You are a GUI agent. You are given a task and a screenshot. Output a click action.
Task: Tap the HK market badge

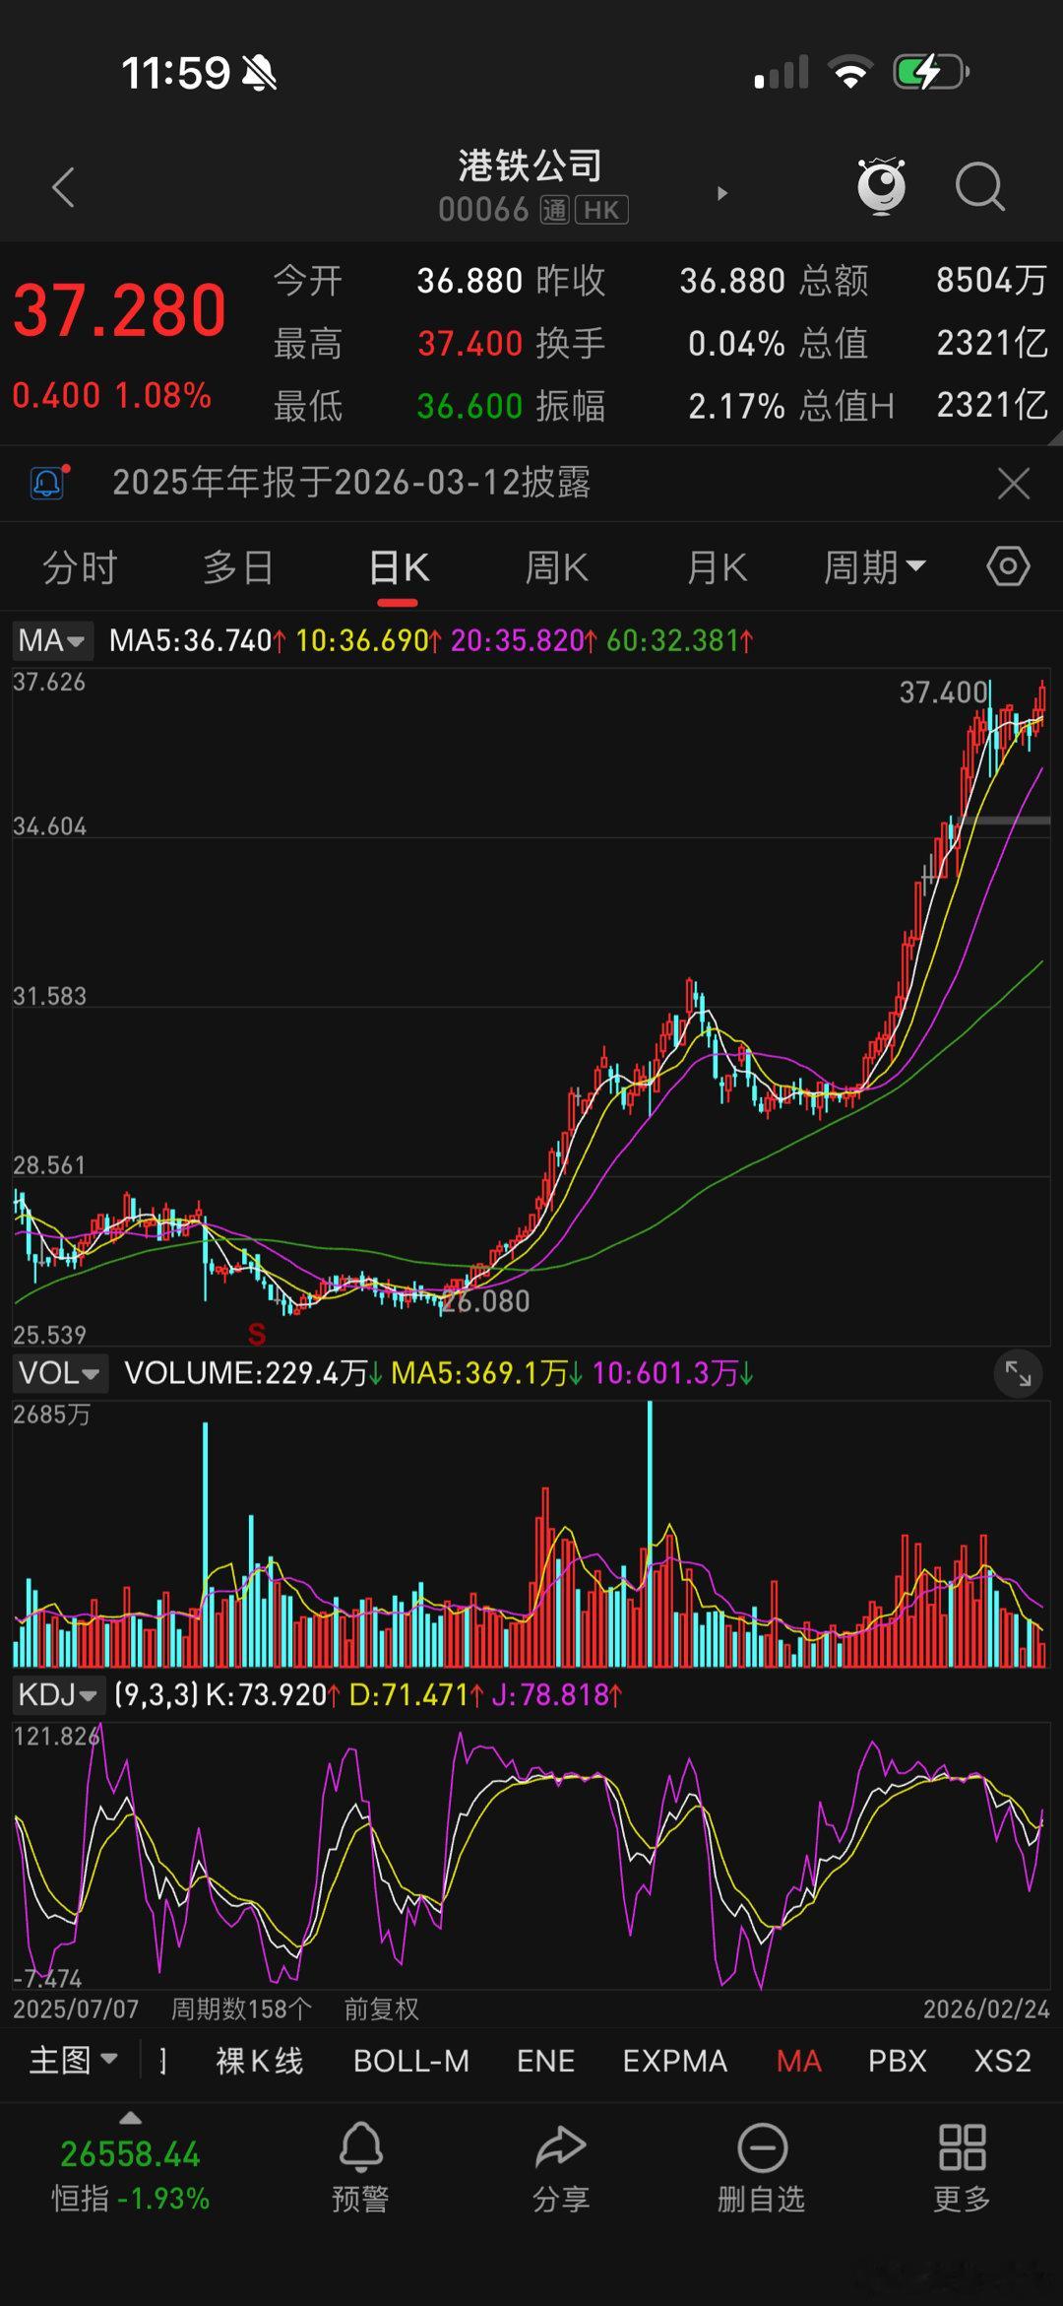(x=601, y=210)
